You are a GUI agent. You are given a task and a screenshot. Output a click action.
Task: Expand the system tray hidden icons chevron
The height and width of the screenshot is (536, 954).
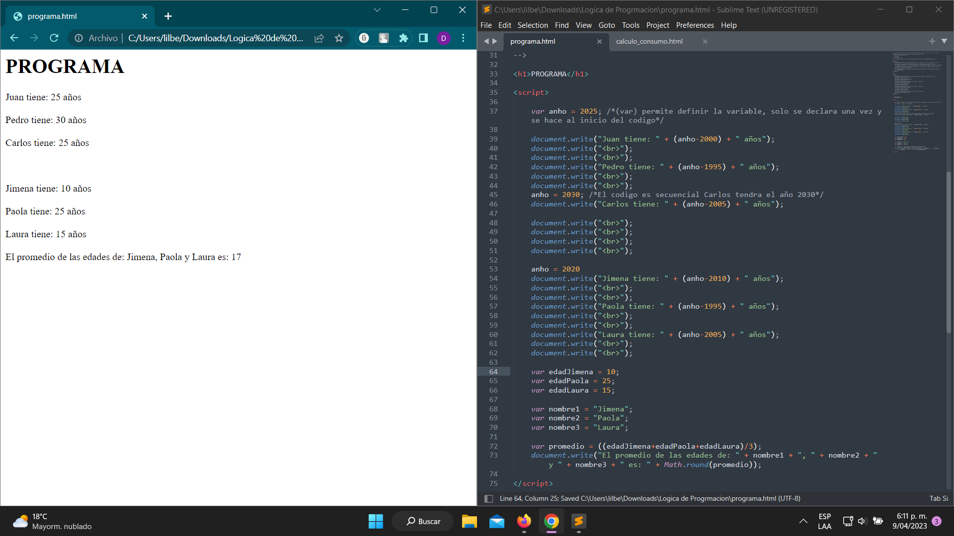click(x=803, y=521)
